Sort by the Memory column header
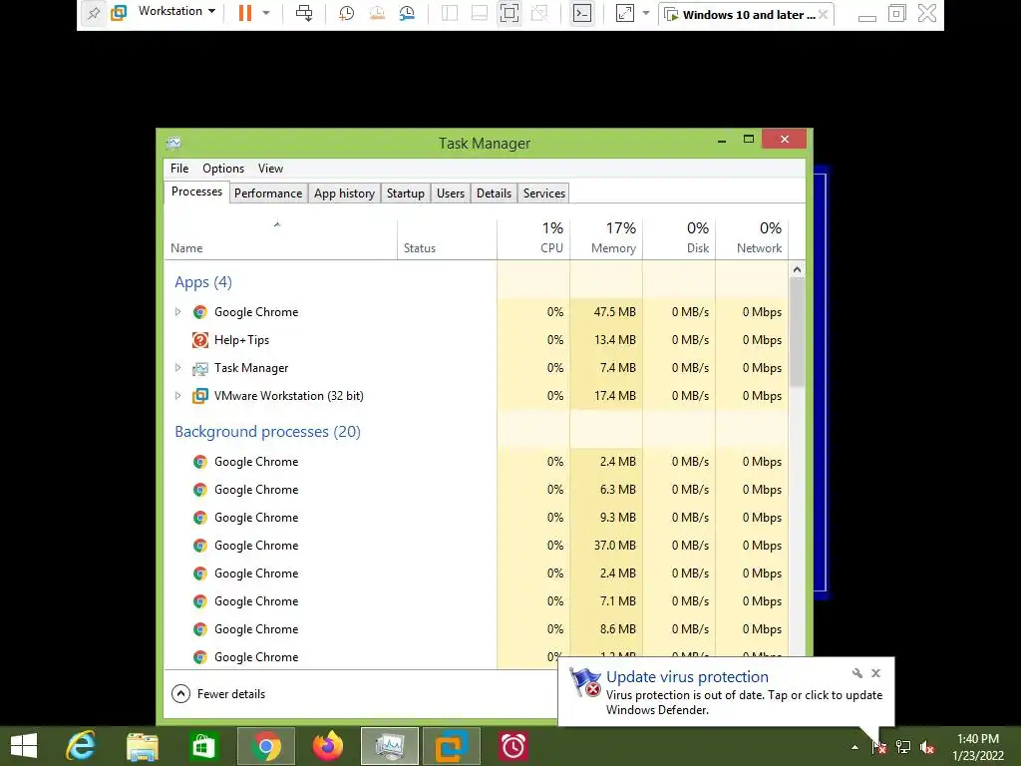This screenshot has width=1021, height=766. tap(606, 239)
